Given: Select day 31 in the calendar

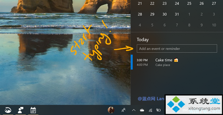Looking at the screenshot, I should 177,14.
